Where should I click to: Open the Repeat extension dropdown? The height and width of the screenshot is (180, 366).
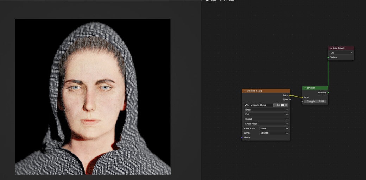tap(266, 119)
